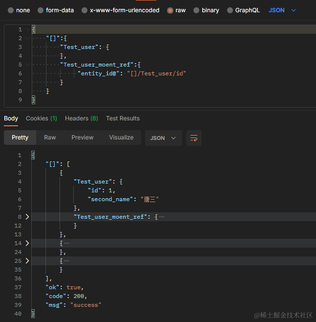
Task: Click the ellipsis after Test_user_moent_ref on line 8
Action: 162,217
